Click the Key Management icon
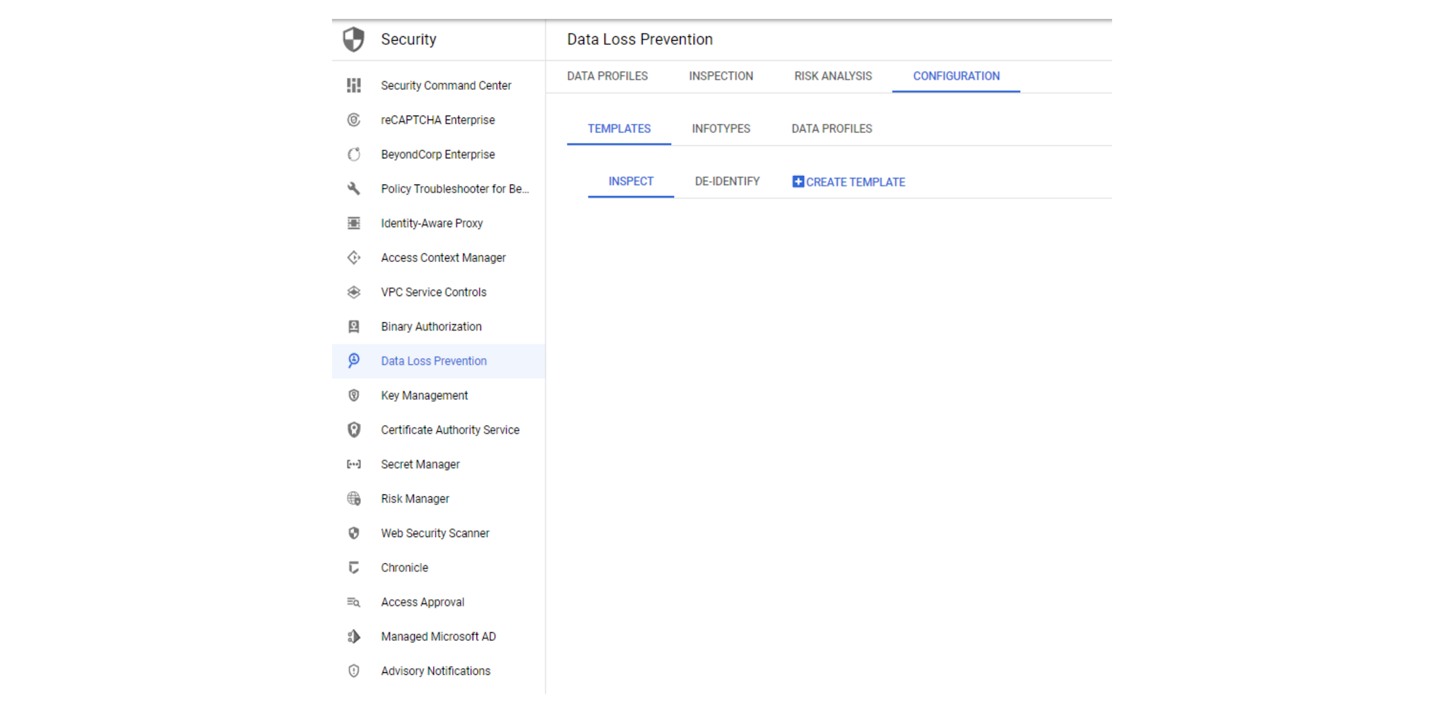 coord(354,395)
